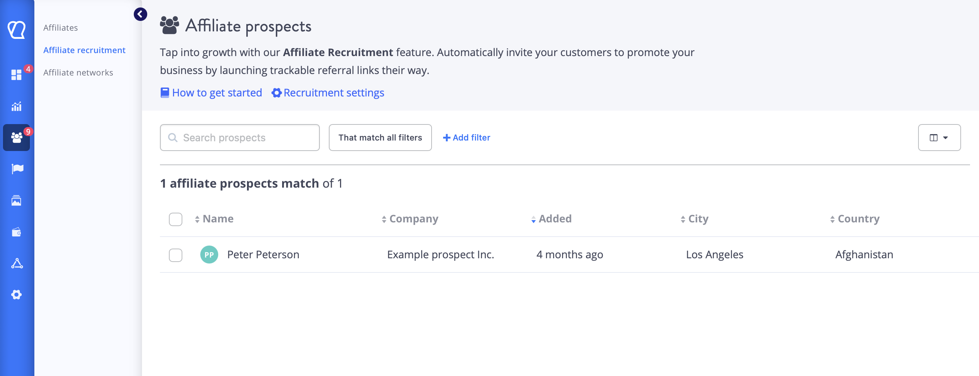Viewport: 979px width, 376px height.
Task: Check the Peter Peterson row checkbox
Action: coord(175,255)
